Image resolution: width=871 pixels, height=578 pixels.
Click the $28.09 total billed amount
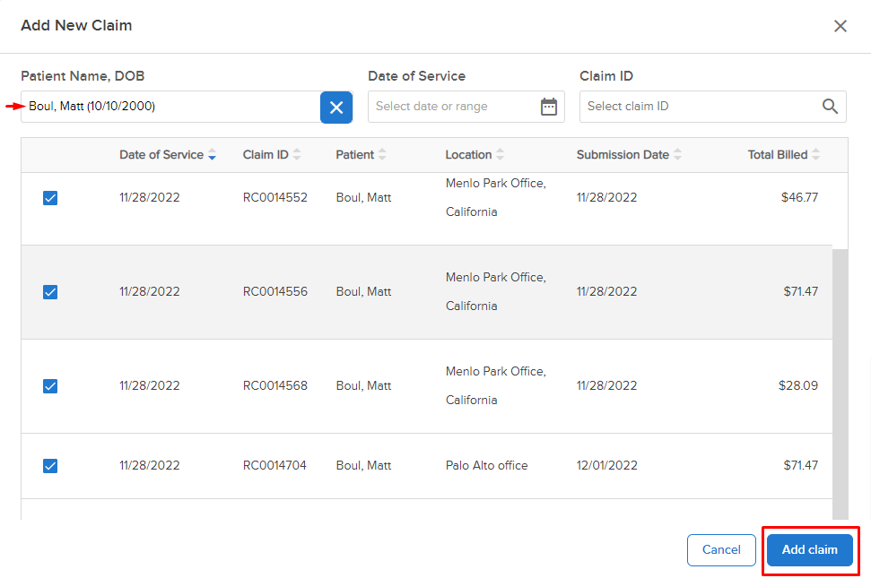(798, 385)
